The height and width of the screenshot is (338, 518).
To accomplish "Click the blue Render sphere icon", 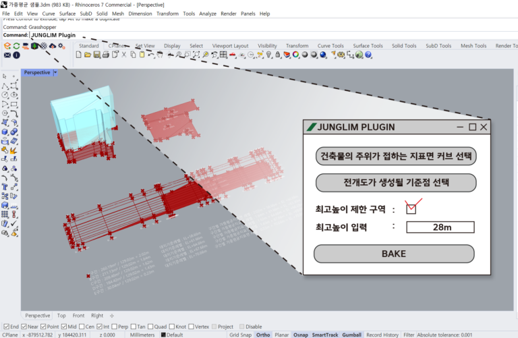I will coord(323,55).
